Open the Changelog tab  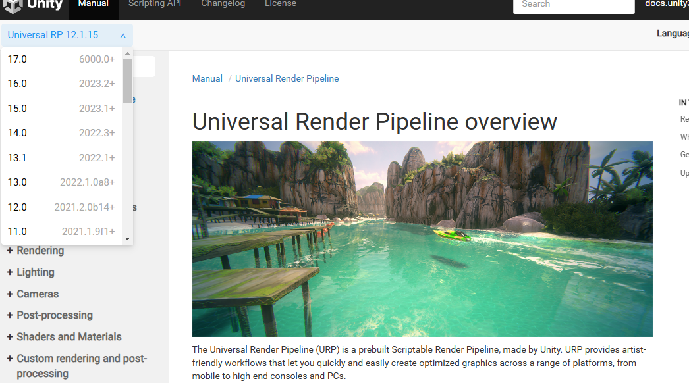223,4
